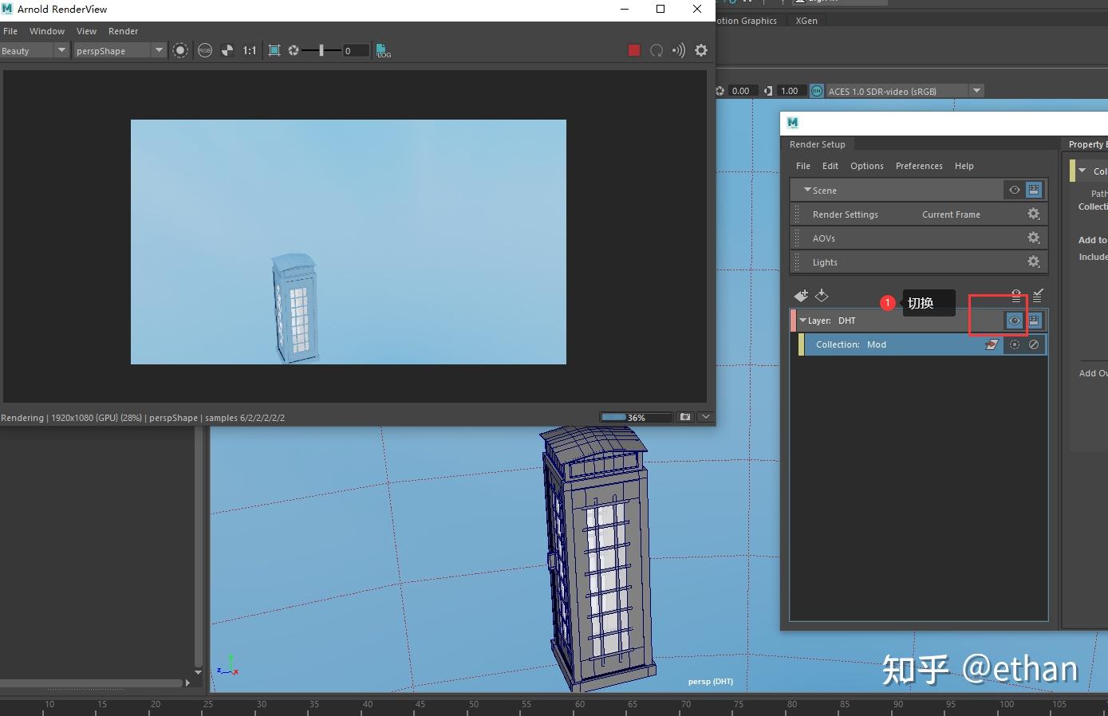Toggle renderable flag on DHT layer
The image size is (1108, 716).
[x=1034, y=321]
